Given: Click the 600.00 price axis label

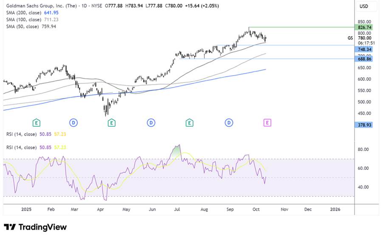Looking at the screenshot, I should (364, 79).
